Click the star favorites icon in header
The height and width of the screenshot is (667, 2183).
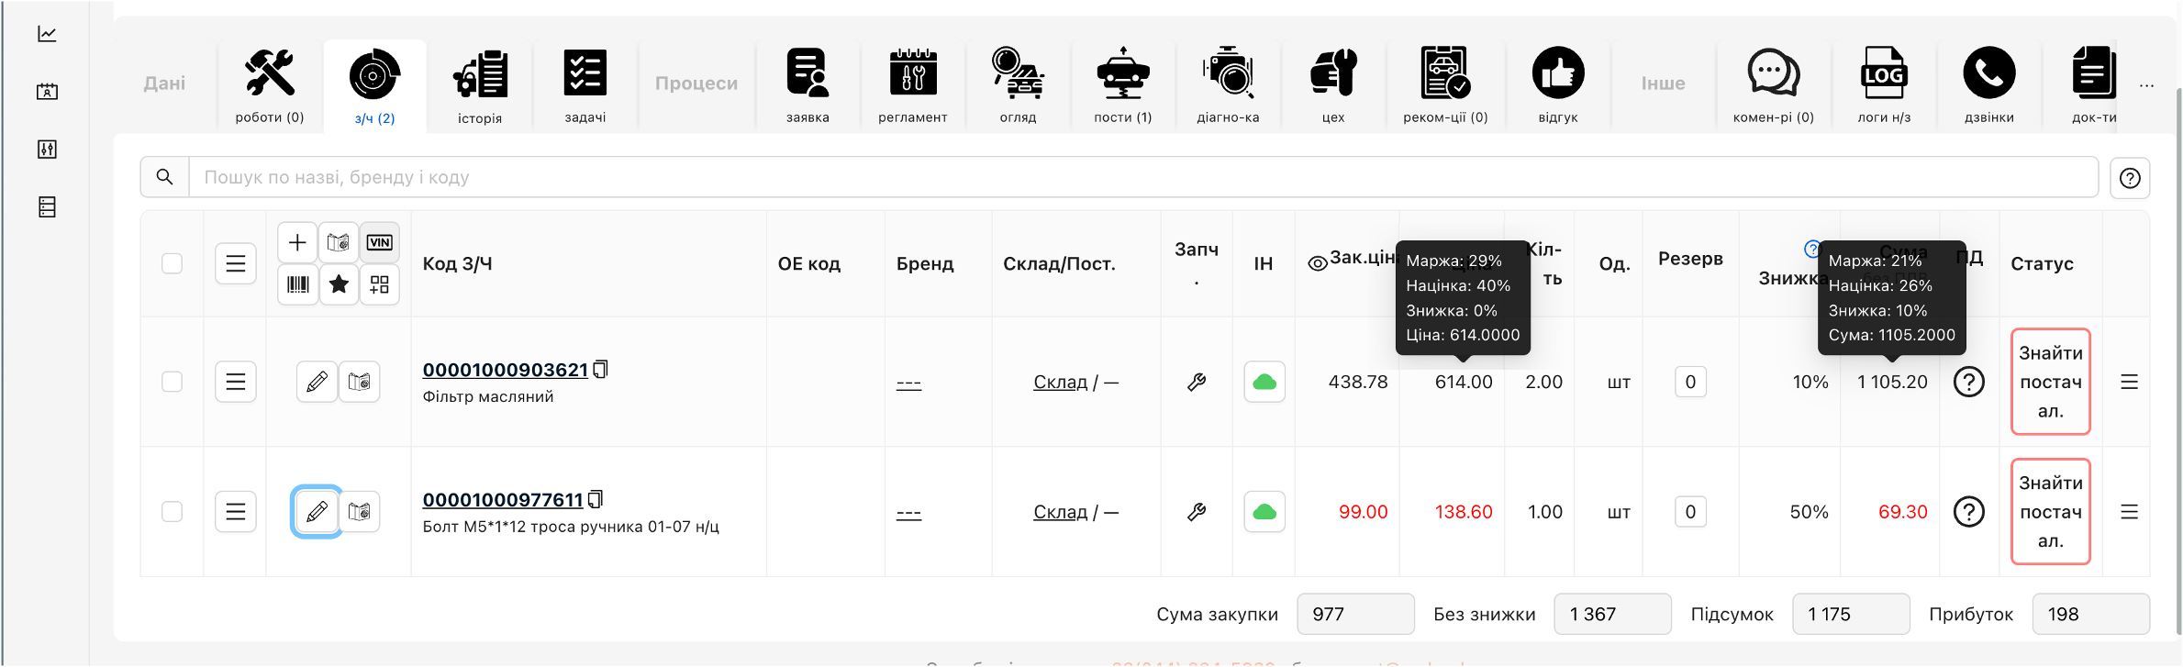339,284
